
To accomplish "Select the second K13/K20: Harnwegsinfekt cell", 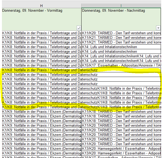I will (x=121, y=153).
